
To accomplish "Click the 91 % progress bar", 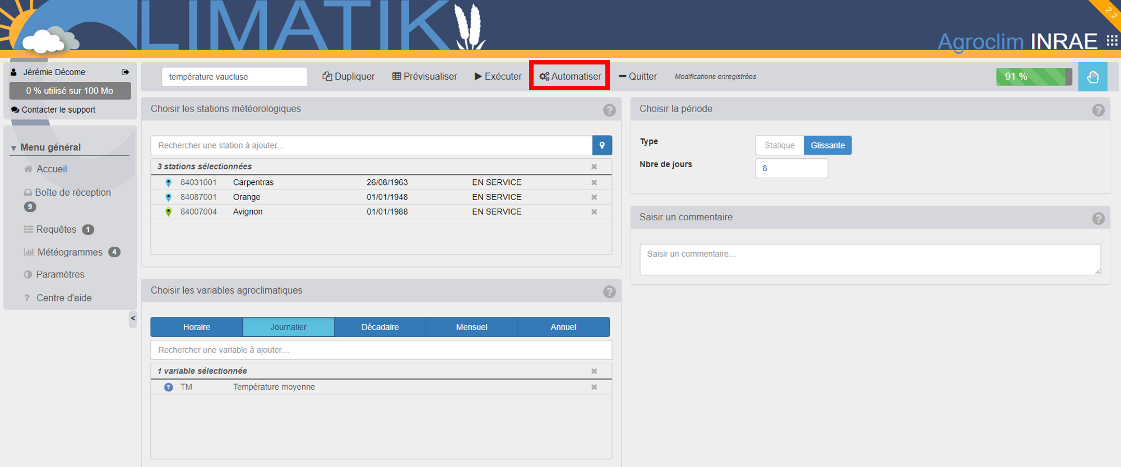I will tap(1033, 77).
